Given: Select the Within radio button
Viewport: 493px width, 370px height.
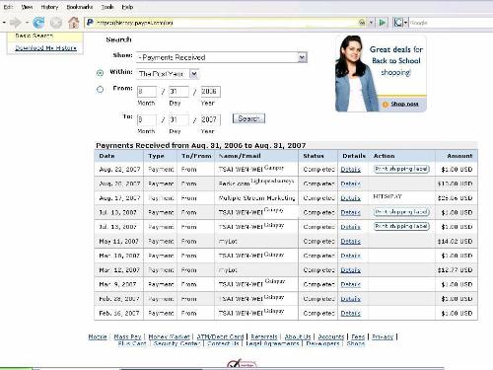Looking at the screenshot, I should point(100,73).
